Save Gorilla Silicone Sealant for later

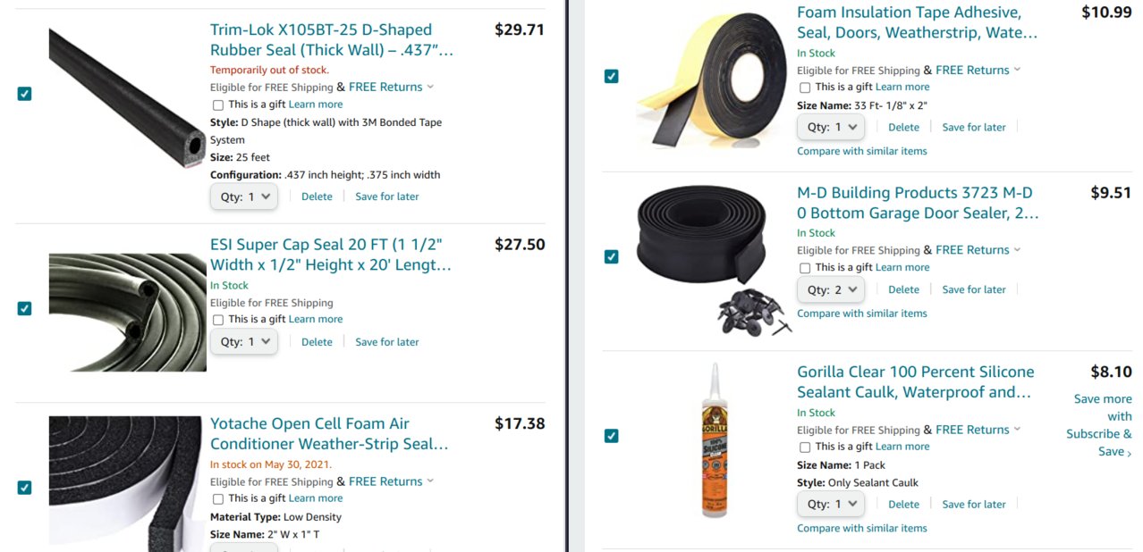click(x=974, y=504)
